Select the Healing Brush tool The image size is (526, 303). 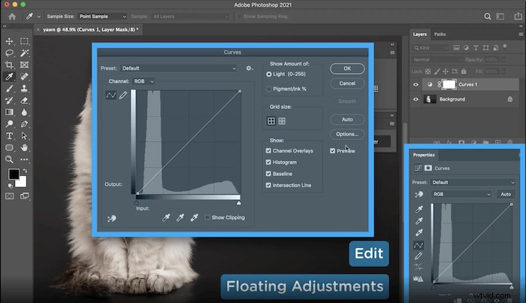[x=24, y=77]
